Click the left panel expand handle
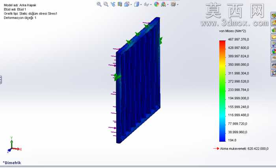 [x=1, y=80]
